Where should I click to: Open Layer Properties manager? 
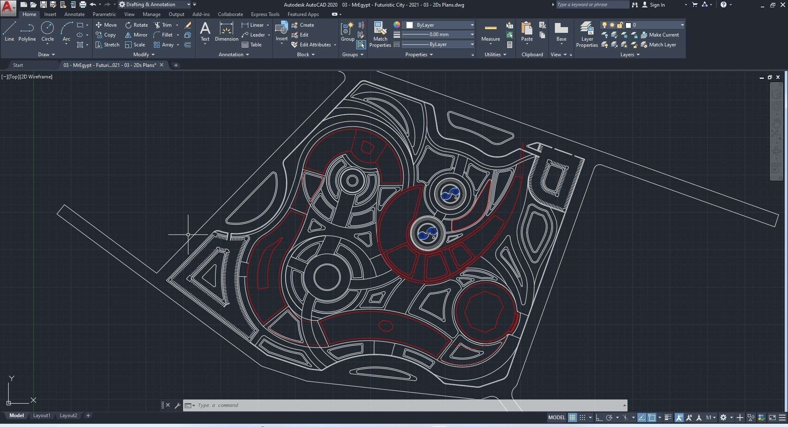[x=587, y=34]
